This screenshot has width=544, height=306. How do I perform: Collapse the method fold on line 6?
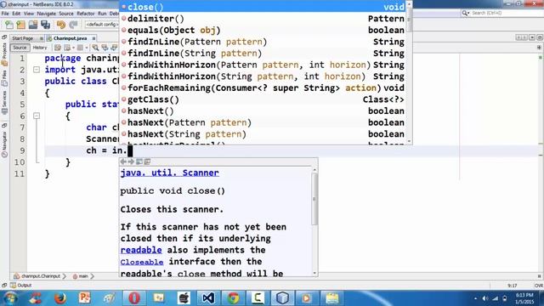37,116
